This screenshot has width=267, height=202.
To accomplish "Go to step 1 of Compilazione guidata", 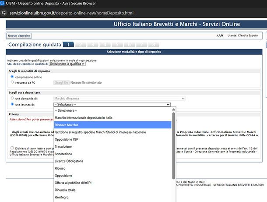I will (x=68, y=45).
